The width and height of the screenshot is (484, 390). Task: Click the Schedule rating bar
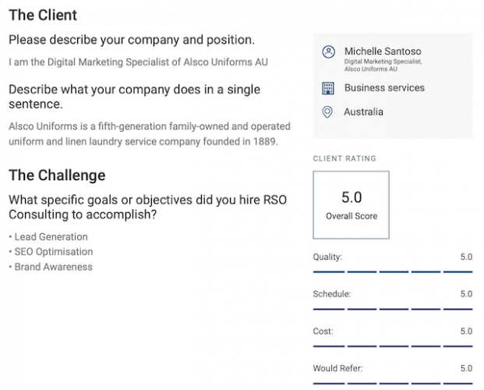393,309
